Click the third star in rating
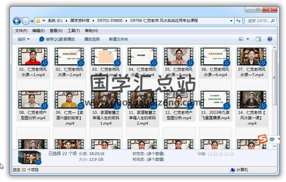The height and width of the screenshot is (182, 286). coord(221,154)
